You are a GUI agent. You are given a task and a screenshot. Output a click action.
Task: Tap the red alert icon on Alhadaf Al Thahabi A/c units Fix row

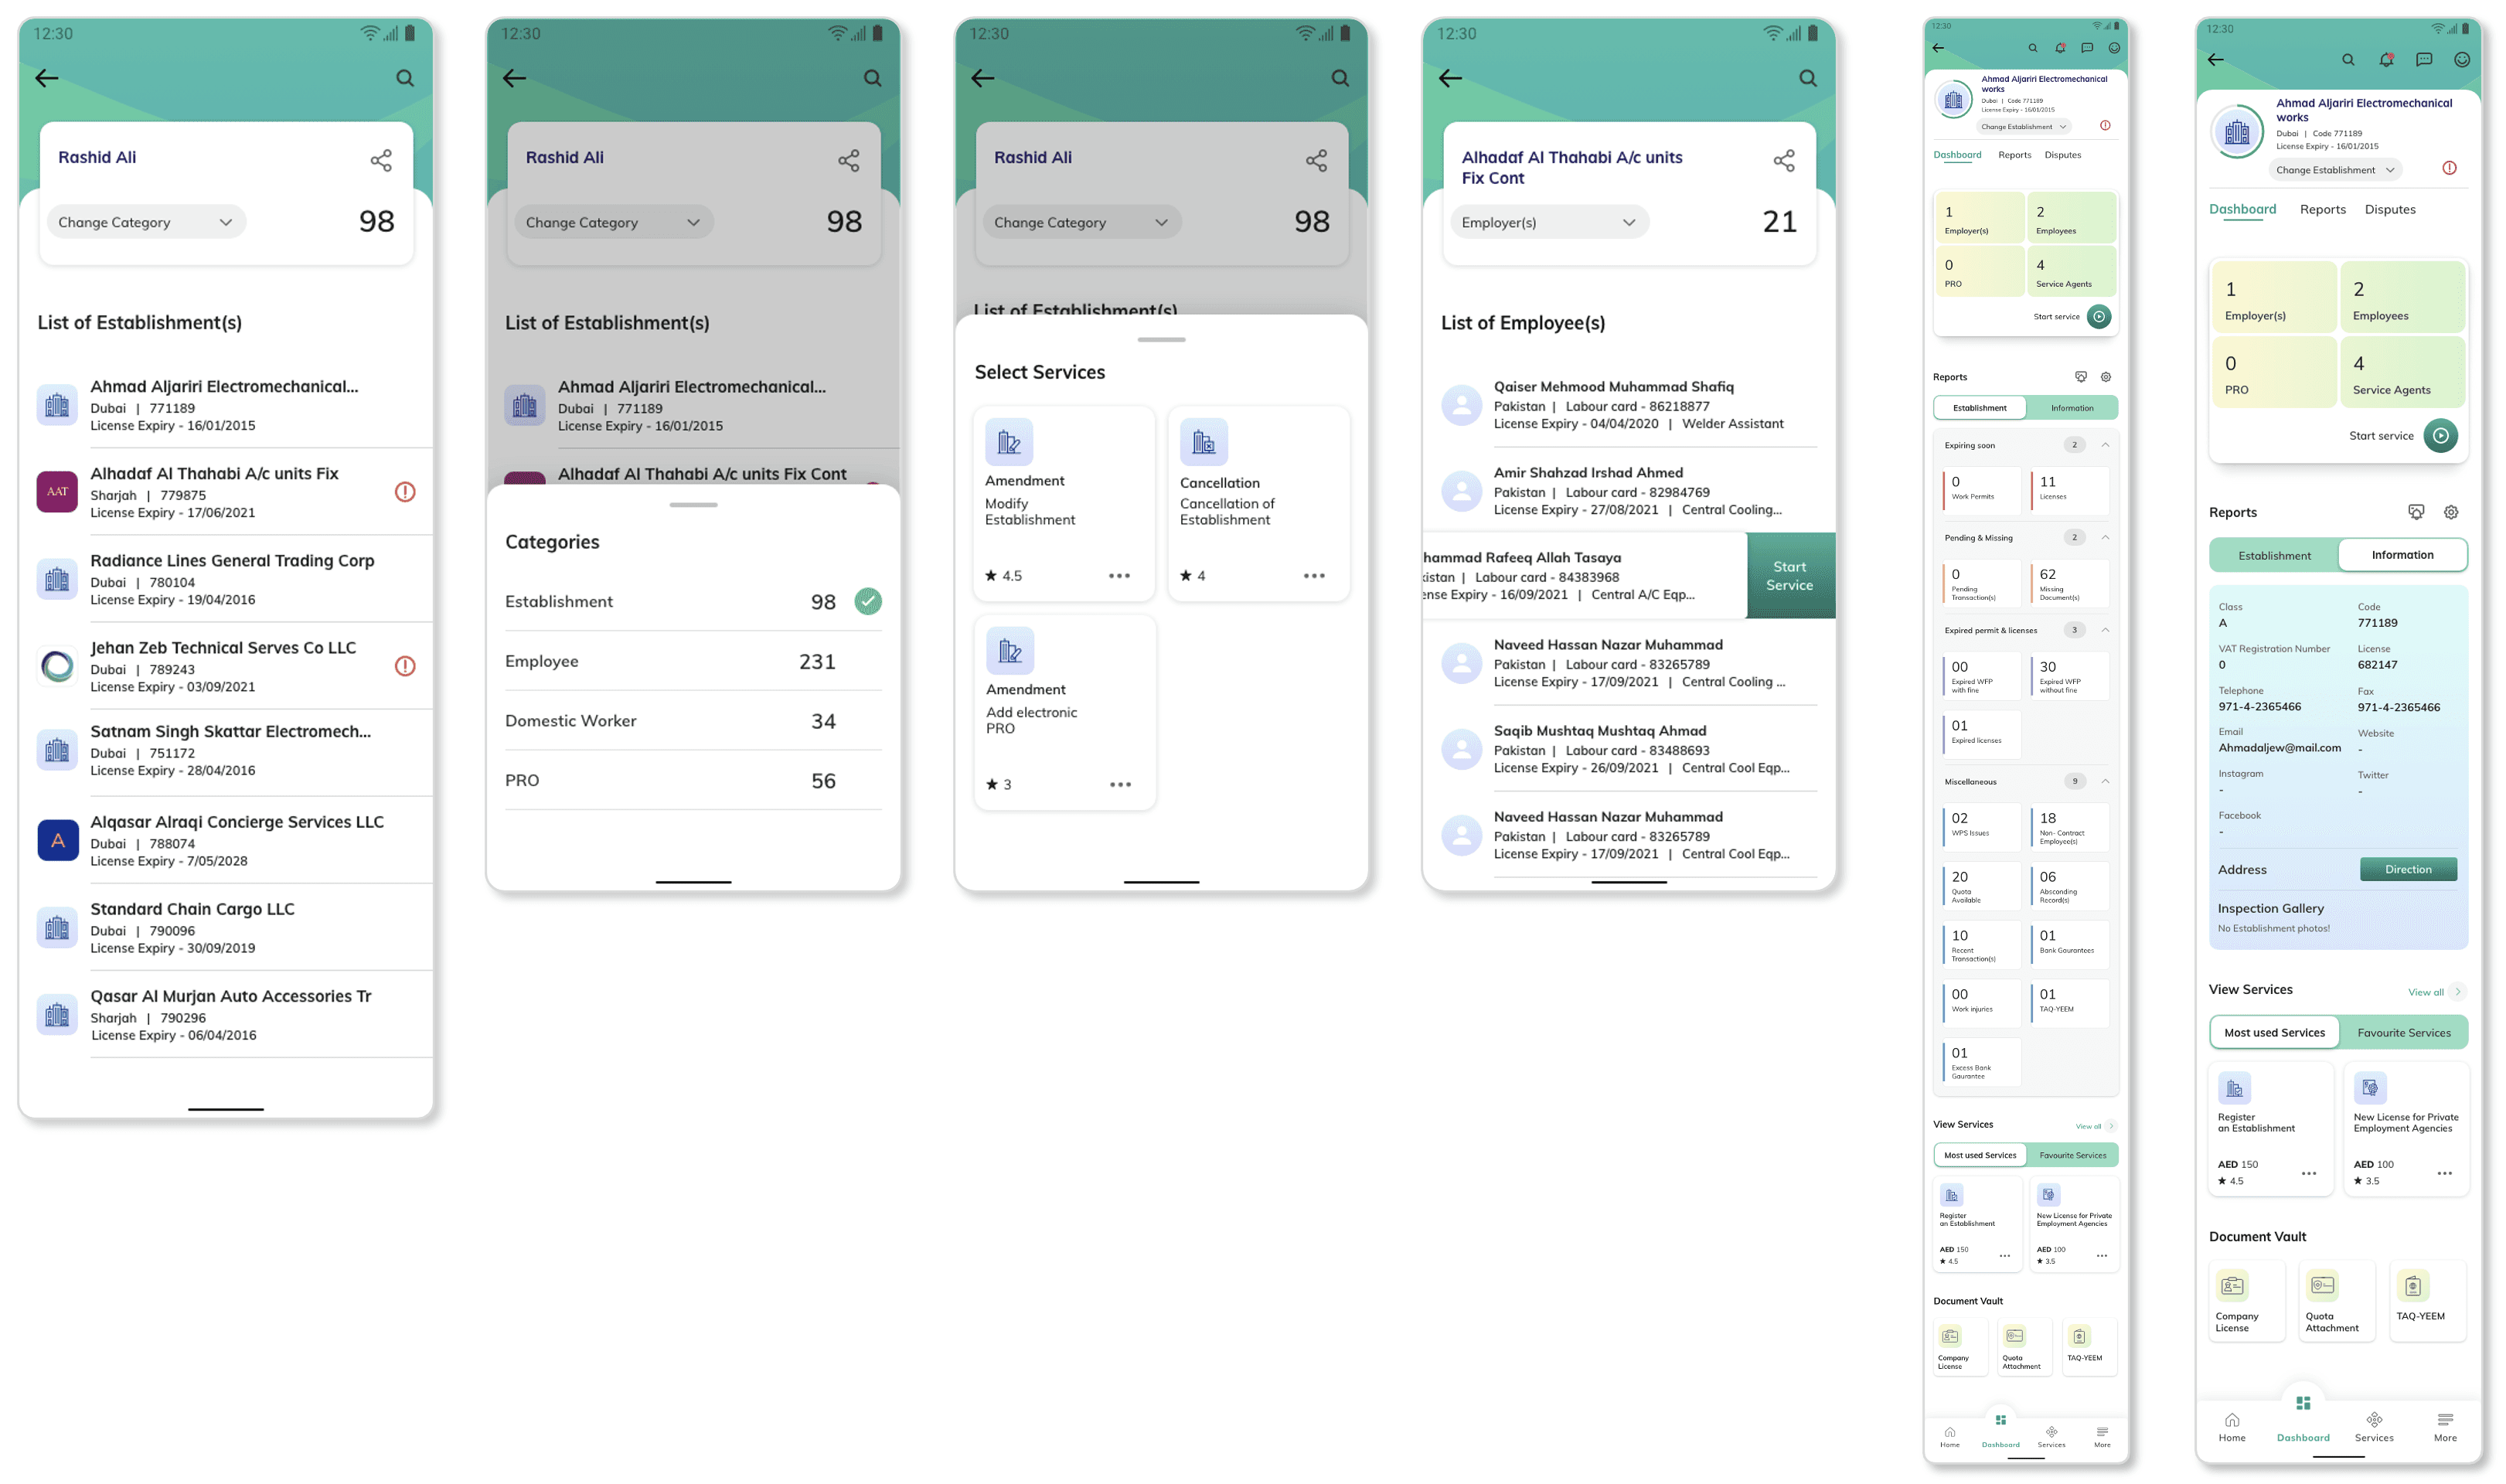(405, 492)
